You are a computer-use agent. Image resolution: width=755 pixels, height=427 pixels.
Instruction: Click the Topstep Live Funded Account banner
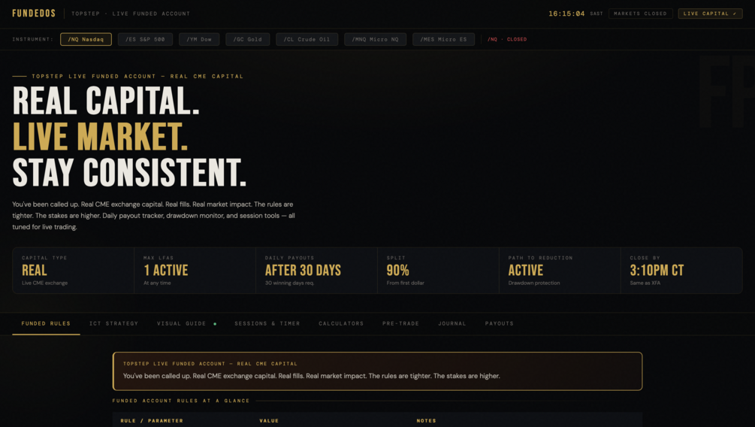click(x=377, y=371)
